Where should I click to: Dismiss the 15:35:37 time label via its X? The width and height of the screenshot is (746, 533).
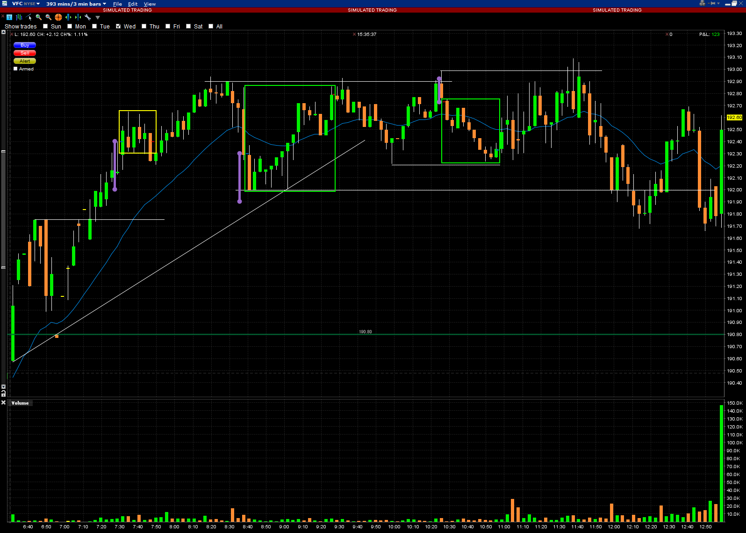point(354,34)
